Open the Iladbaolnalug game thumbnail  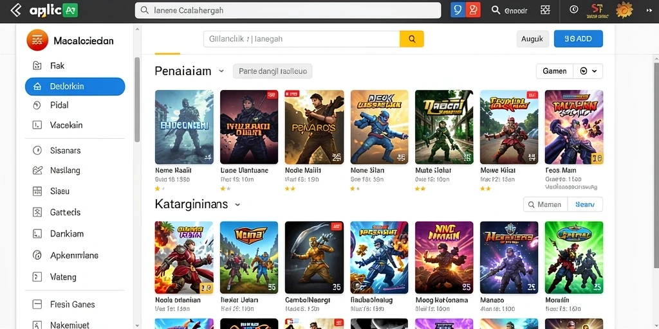point(379,257)
